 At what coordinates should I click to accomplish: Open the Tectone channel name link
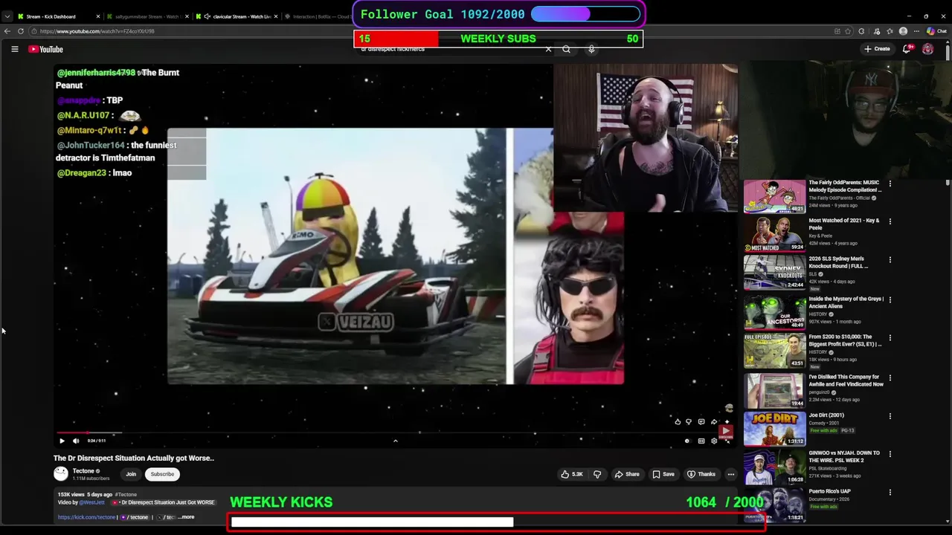83,470
